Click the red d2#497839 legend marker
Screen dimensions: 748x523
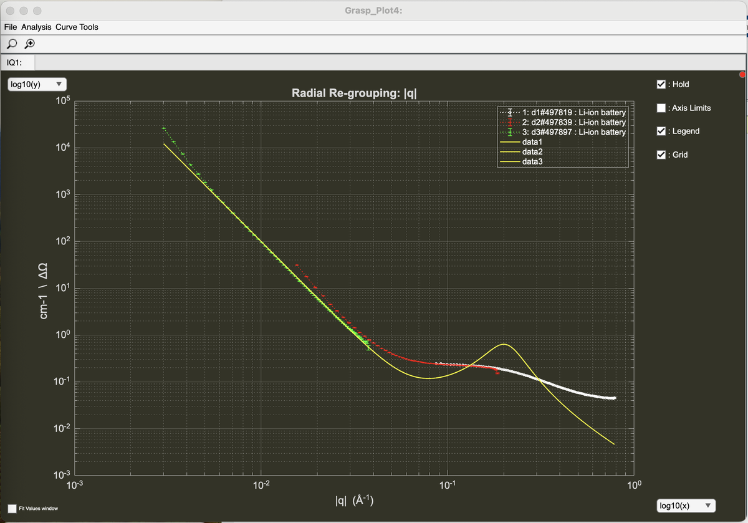(511, 122)
